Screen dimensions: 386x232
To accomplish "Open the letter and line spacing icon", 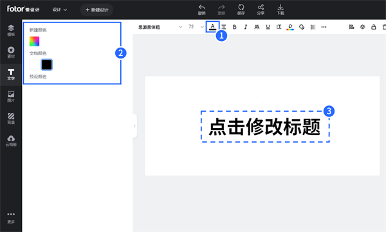I will tap(279, 27).
